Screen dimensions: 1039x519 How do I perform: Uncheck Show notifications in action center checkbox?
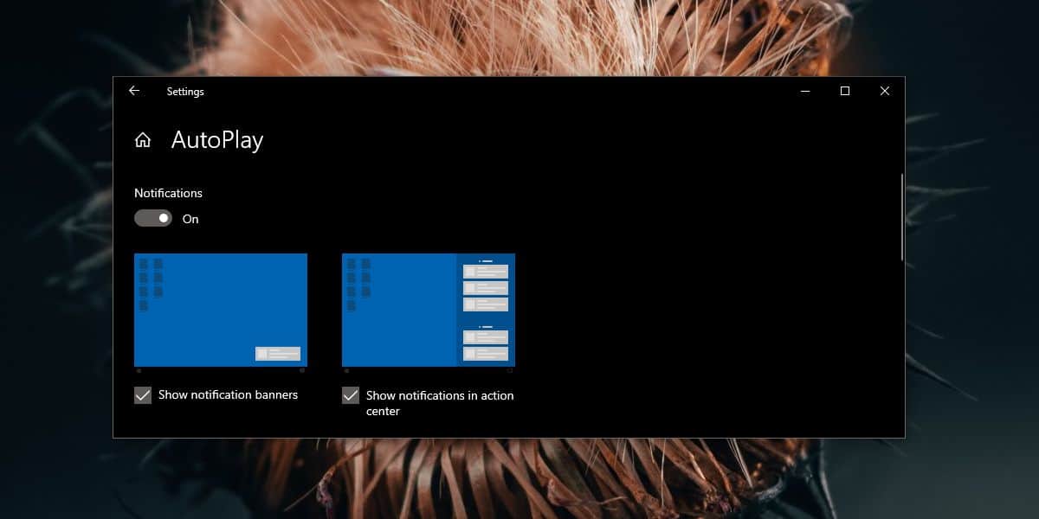[351, 395]
